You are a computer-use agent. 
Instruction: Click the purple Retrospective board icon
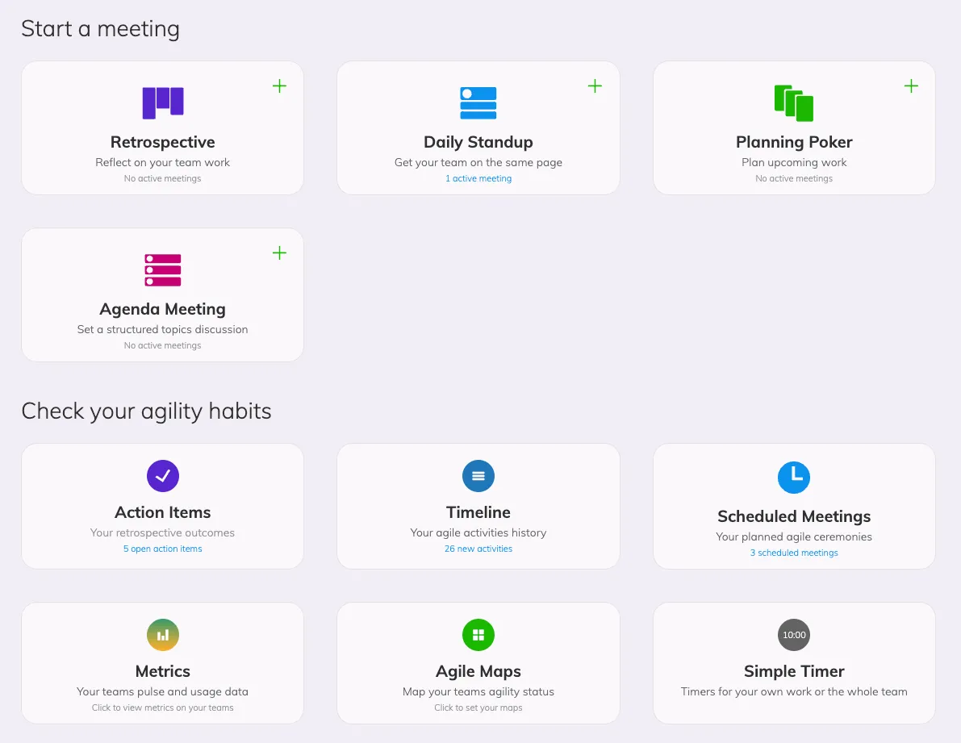coord(162,102)
